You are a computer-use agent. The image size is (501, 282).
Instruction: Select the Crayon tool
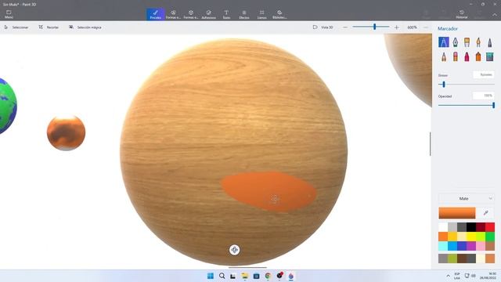coord(467,57)
